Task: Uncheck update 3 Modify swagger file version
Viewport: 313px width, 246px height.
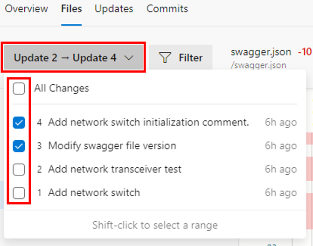Action: (19, 146)
